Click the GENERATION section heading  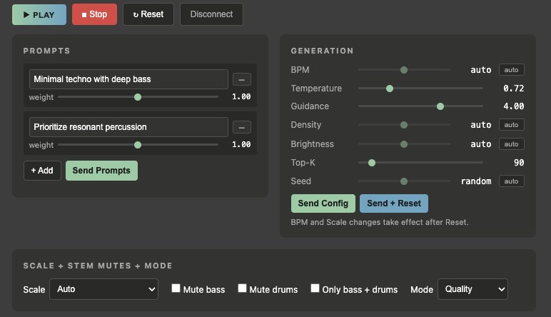(x=322, y=51)
